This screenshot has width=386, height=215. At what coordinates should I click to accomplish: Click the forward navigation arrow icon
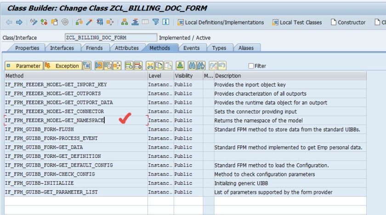pyautogui.click(x=19, y=22)
